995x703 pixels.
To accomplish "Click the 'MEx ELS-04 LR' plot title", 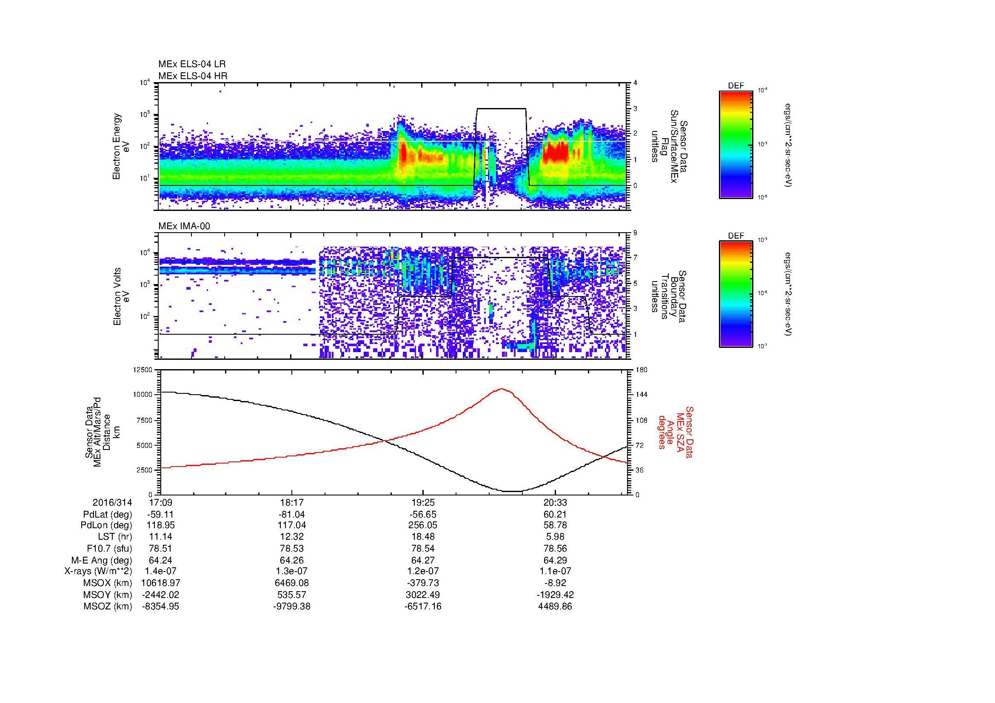I will coord(191,64).
